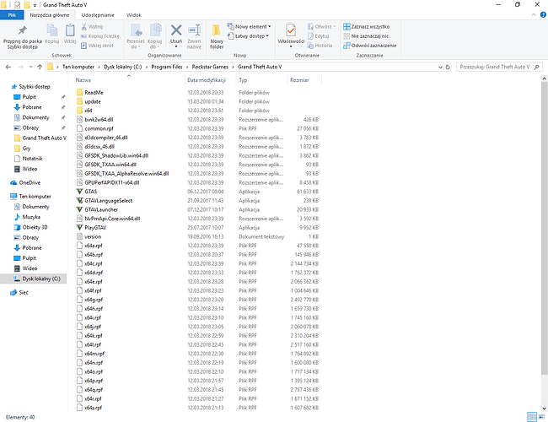
Task: Select the ReadMe folder icon
Action: (x=80, y=92)
